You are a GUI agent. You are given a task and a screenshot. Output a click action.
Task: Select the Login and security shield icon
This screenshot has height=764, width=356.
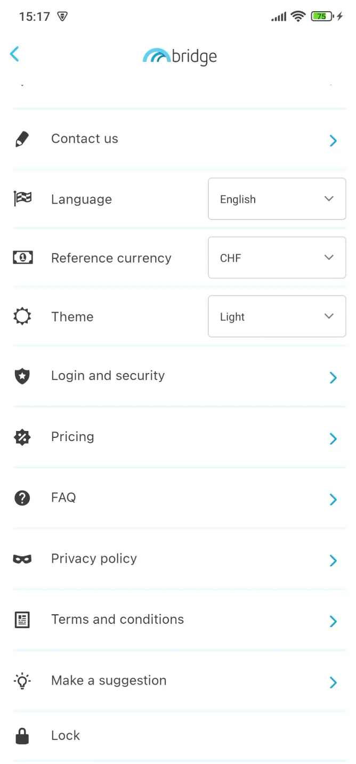22,376
